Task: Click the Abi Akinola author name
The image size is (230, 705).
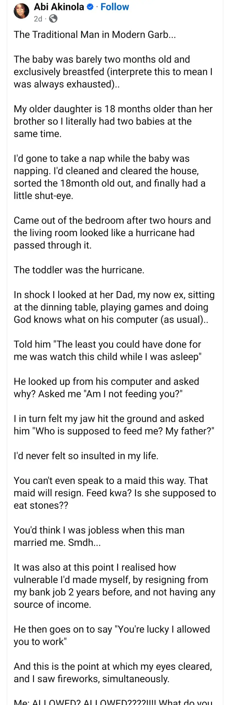Action: pyautogui.click(x=59, y=7)
